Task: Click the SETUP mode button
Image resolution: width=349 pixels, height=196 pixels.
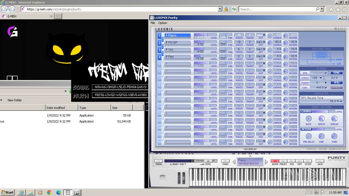Action: click(x=308, y=161)
